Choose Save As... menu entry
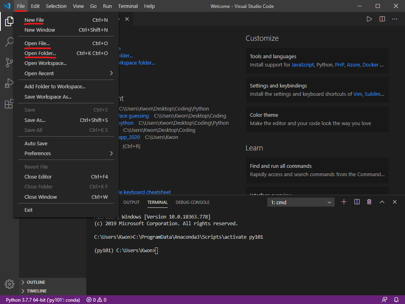Image resolution: width=405 pixels, height=304 pixels. 66,120
